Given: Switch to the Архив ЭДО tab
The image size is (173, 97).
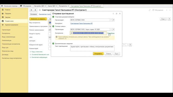Looking at the screenshot, I should click(52, 6).
